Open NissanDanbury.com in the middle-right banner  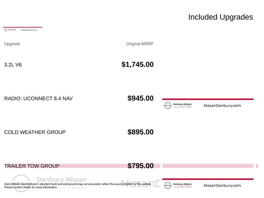222,105
